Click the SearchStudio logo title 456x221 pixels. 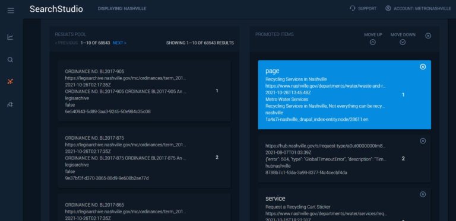[x=56, y=9]
